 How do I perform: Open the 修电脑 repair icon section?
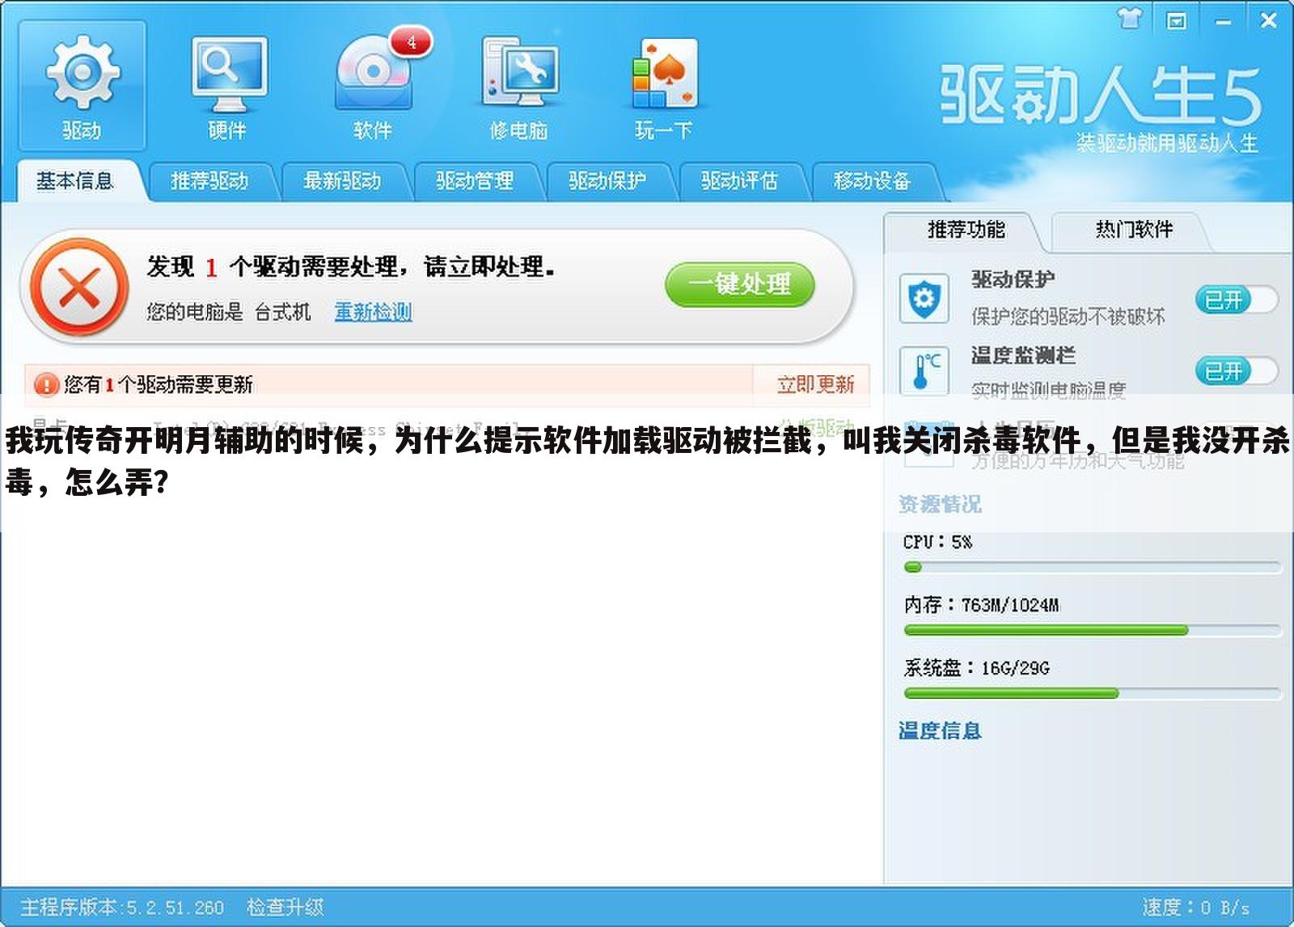(x=518, y=85)
